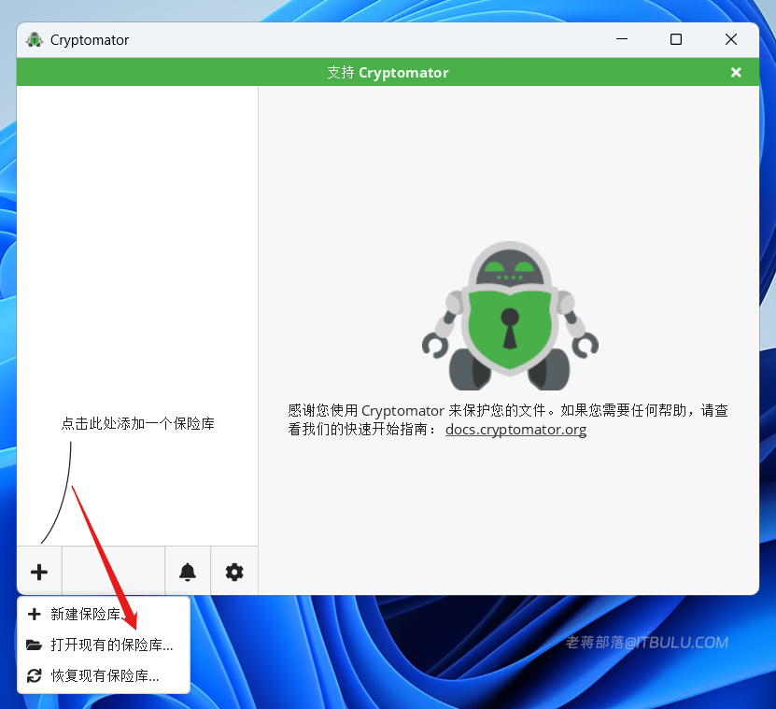This screenshot has width=776, height=709.
Task: Dismiss the green support banner
Action: tap(736, 72)
